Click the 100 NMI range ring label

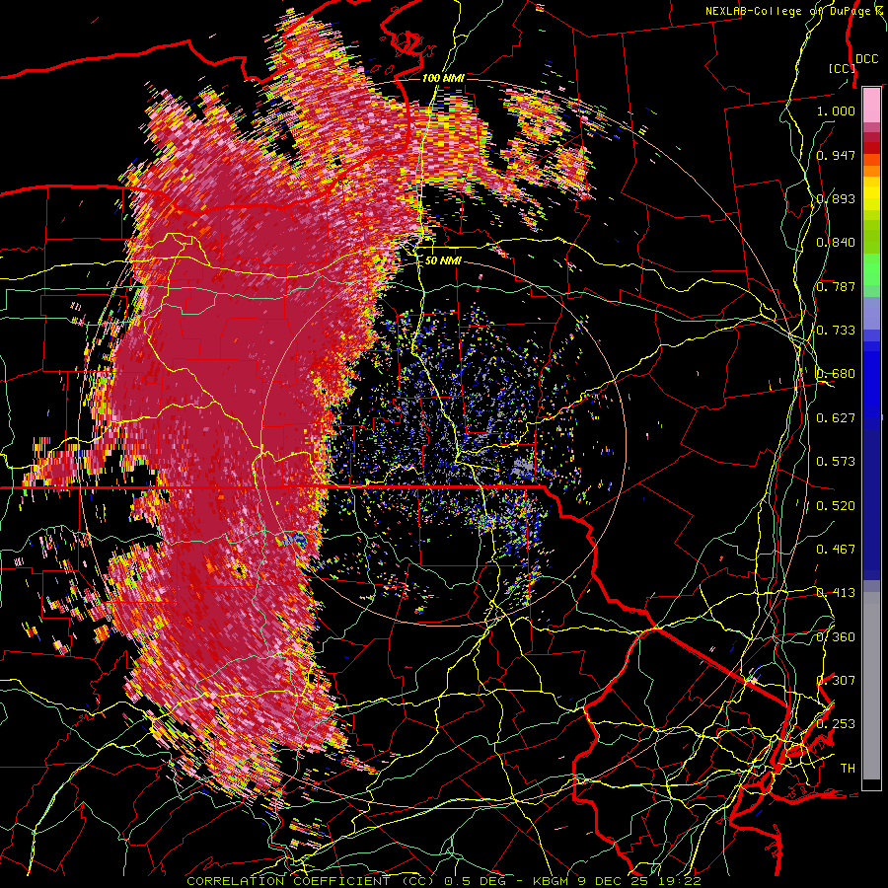(x=443, y=78)
